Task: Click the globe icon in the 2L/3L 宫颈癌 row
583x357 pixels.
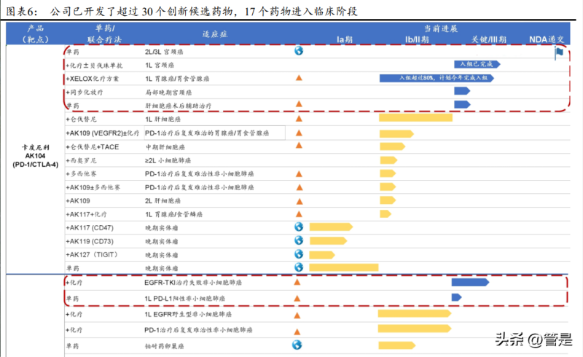Action: point(299,50)
